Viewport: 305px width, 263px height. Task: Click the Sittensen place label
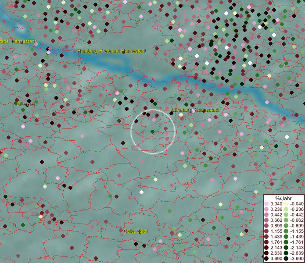(x=26, y=104)
